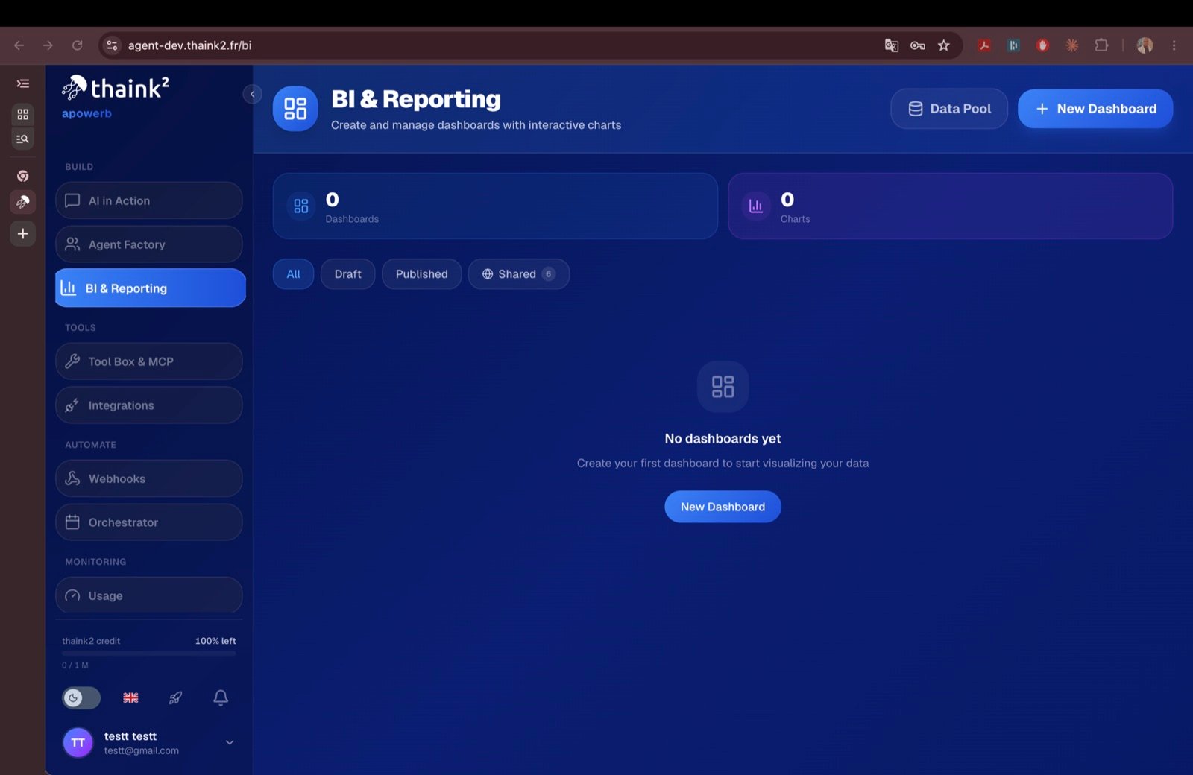The image size is (1193, 775).
Task: Click the rocket icon in sidebar footer
Action: 175,698
